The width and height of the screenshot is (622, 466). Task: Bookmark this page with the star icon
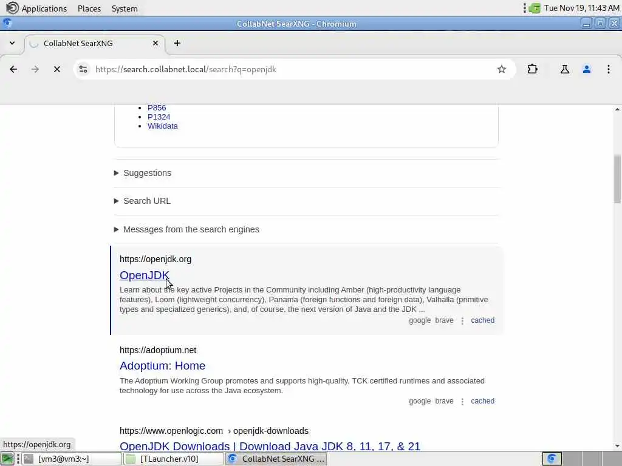pos(501,69)
